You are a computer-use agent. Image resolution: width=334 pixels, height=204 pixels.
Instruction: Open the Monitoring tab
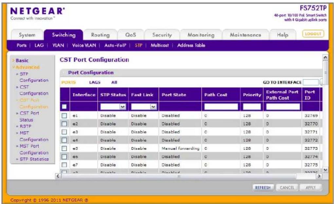coord(201,35)
